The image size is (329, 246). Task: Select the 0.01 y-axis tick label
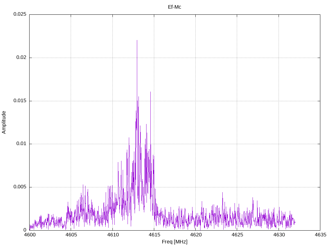pos(21,144)
